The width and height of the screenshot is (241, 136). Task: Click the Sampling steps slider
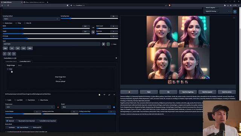point(89,19)
